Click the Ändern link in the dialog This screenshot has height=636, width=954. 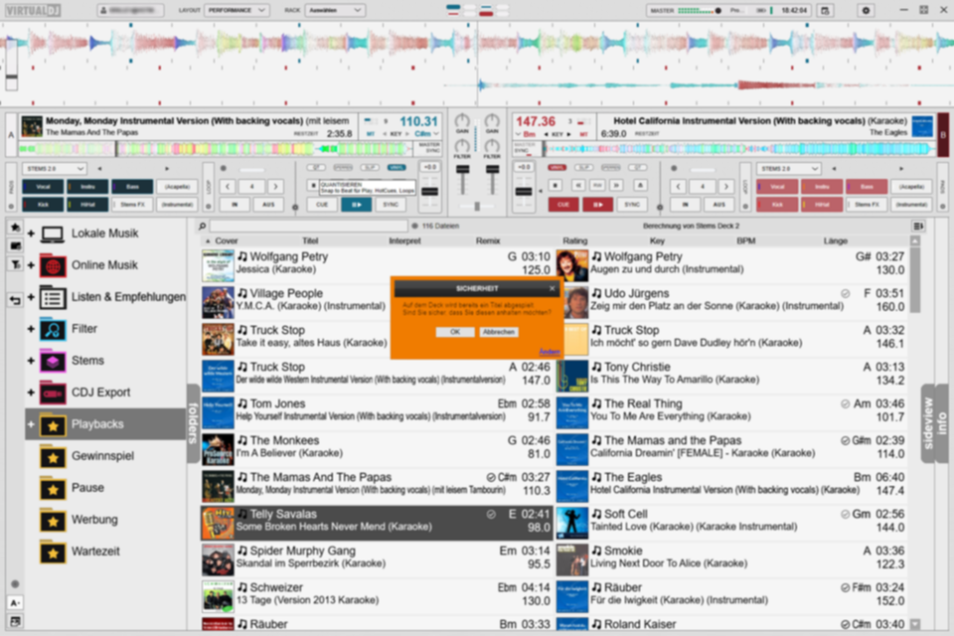[550, 352]
